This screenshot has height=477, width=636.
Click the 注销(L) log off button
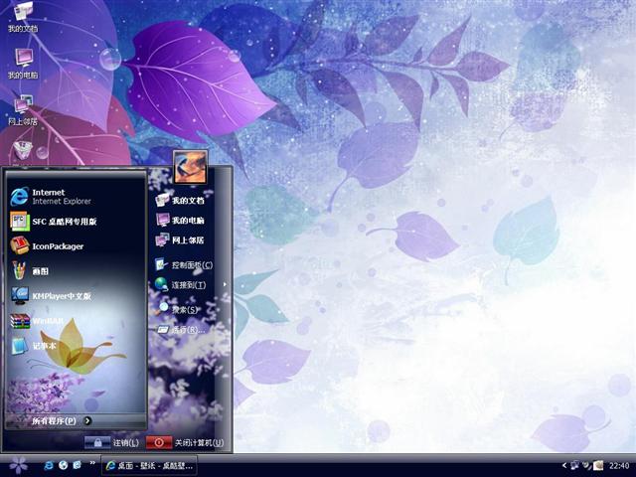point(112,442)
